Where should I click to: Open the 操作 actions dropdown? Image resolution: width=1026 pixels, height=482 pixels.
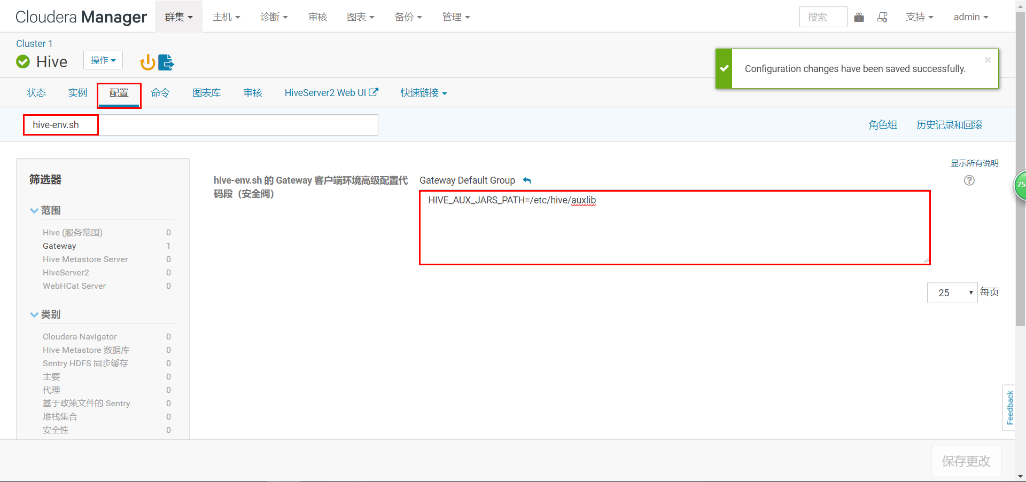click(x=103, y=60)
